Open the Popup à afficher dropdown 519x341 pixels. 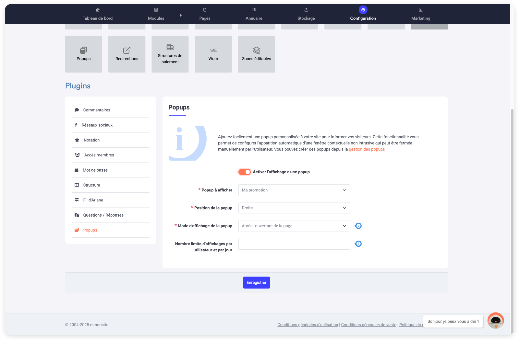pyautogui.click(x=294, y=190)
